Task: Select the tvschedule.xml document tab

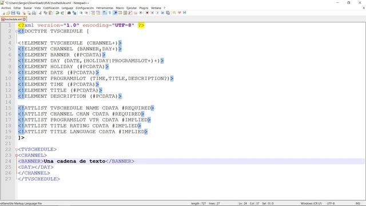Action: point(13,19)
